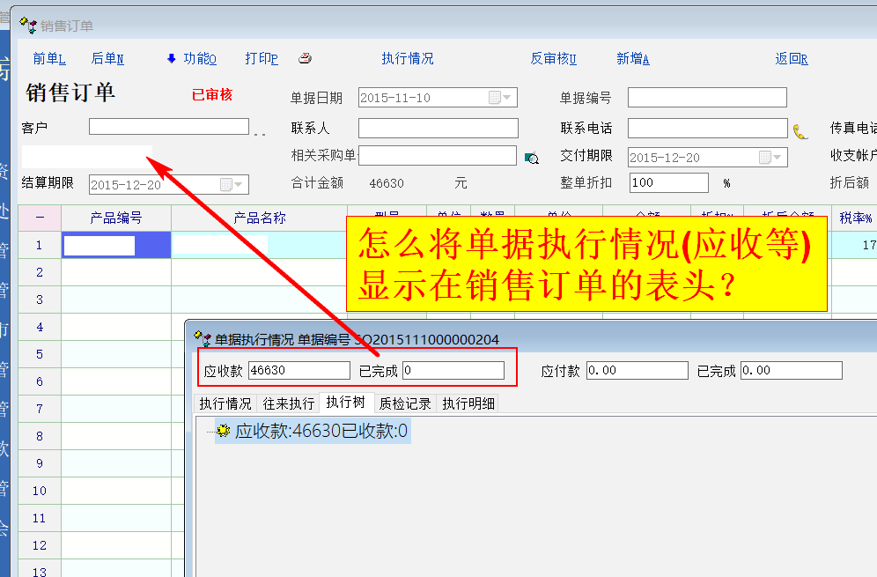Click the customer browse dots button
The width and height of the screenshot is (877, 577).
pyautogui.click(x=260, y=132)
